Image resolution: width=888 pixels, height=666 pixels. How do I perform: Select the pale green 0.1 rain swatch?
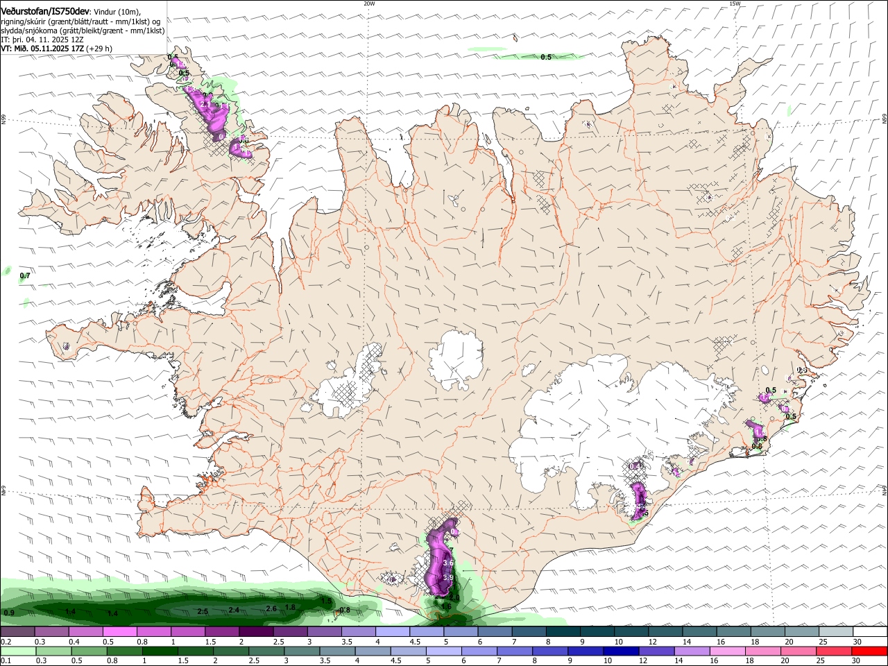click(x=17, y=651)
